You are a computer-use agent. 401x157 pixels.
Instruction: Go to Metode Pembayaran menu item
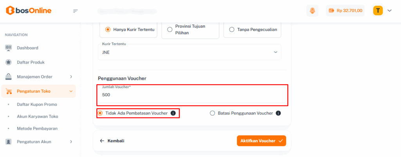pos(37,128)
